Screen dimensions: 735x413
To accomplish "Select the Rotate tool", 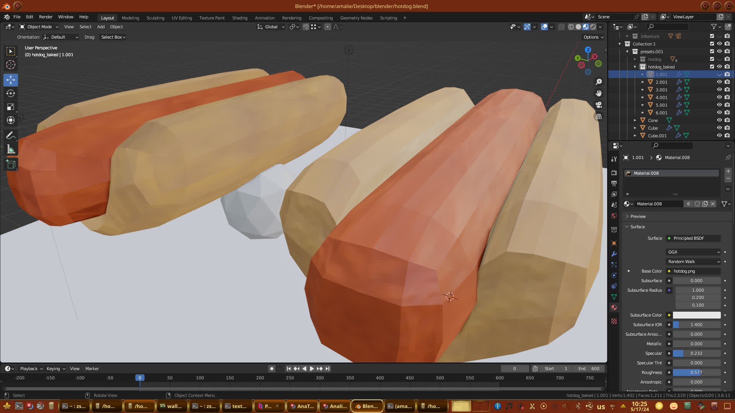I will point(11,93).
